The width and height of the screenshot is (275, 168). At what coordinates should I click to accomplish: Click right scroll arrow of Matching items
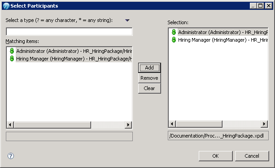pos(128,125)
